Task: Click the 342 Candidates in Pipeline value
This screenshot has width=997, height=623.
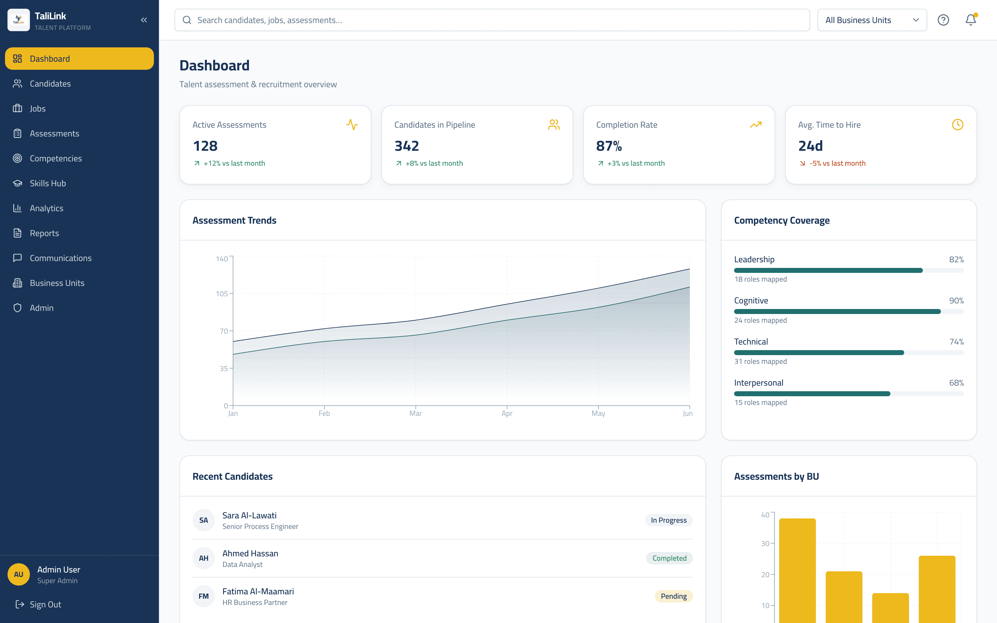Action: pos(407,146)
